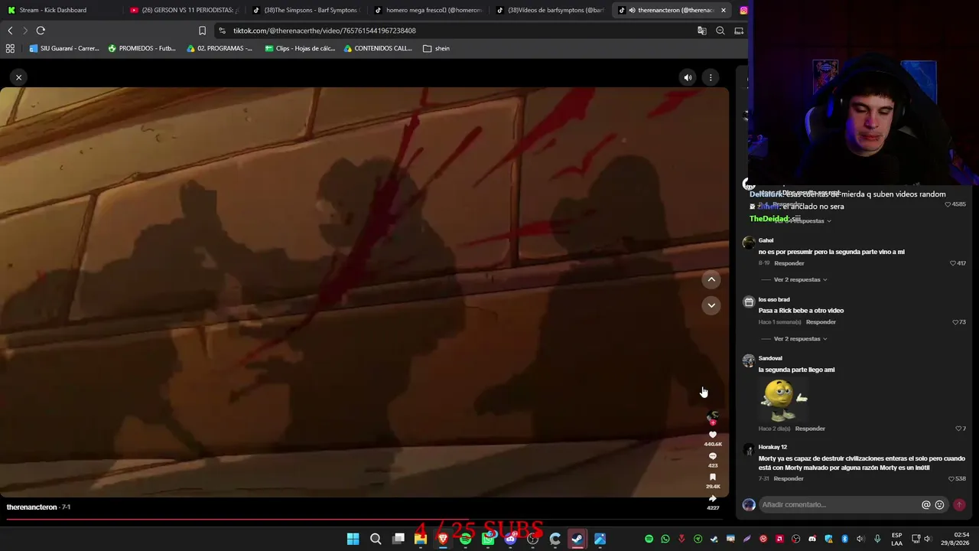
Task: Open Steam from the taskbar
Action: (x=577, y=539)
